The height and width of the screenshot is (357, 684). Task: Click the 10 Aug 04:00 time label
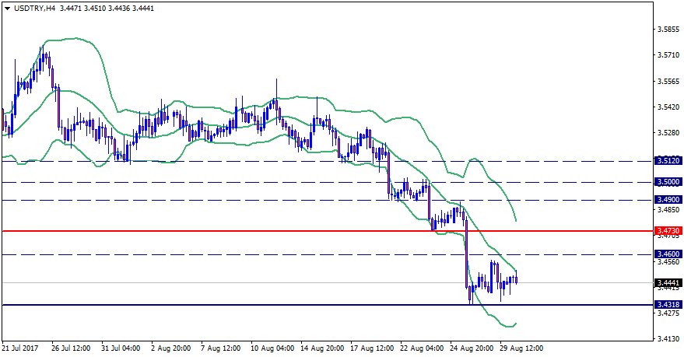pos(272,348)
